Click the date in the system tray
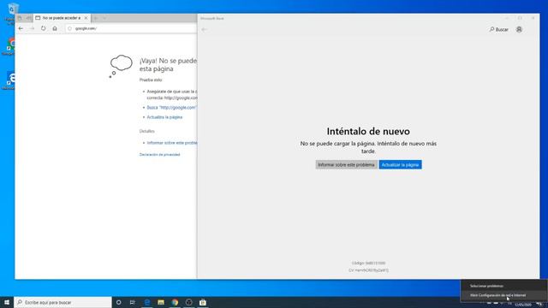Image resolution: width=548 pixels, height=308 pixels. click(x=523, y=305)
